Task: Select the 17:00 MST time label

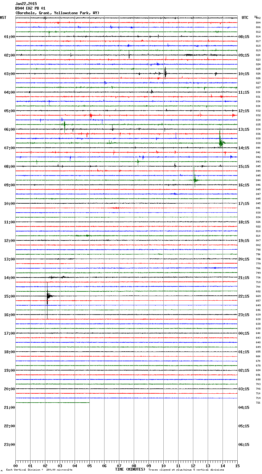Action: tap(9, 333)
